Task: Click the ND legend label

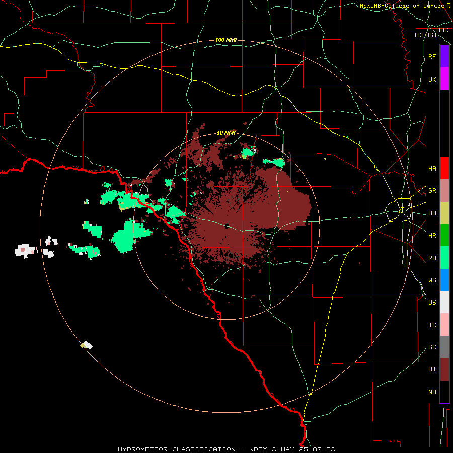Action: tap(432, 392)
